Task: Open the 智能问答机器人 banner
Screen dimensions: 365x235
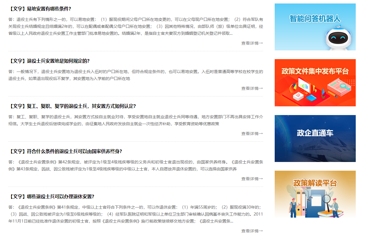Action: (x=315, y=27)
